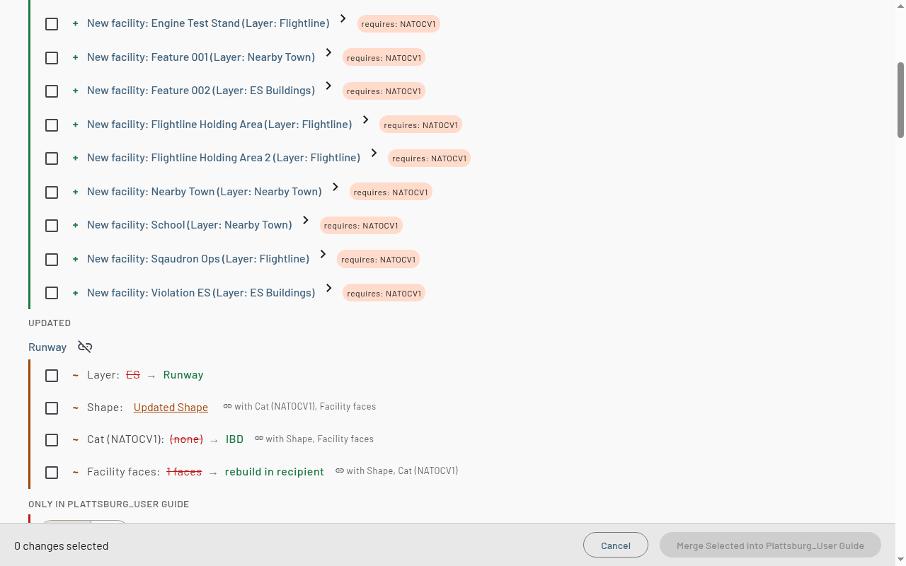Click the link icon on the Facility faces row
Screen dimensions: 906x566
[x=340, y=470]
